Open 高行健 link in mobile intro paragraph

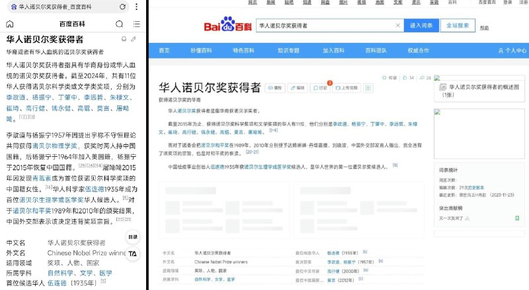pyautogui.click(x=35, y=108)
